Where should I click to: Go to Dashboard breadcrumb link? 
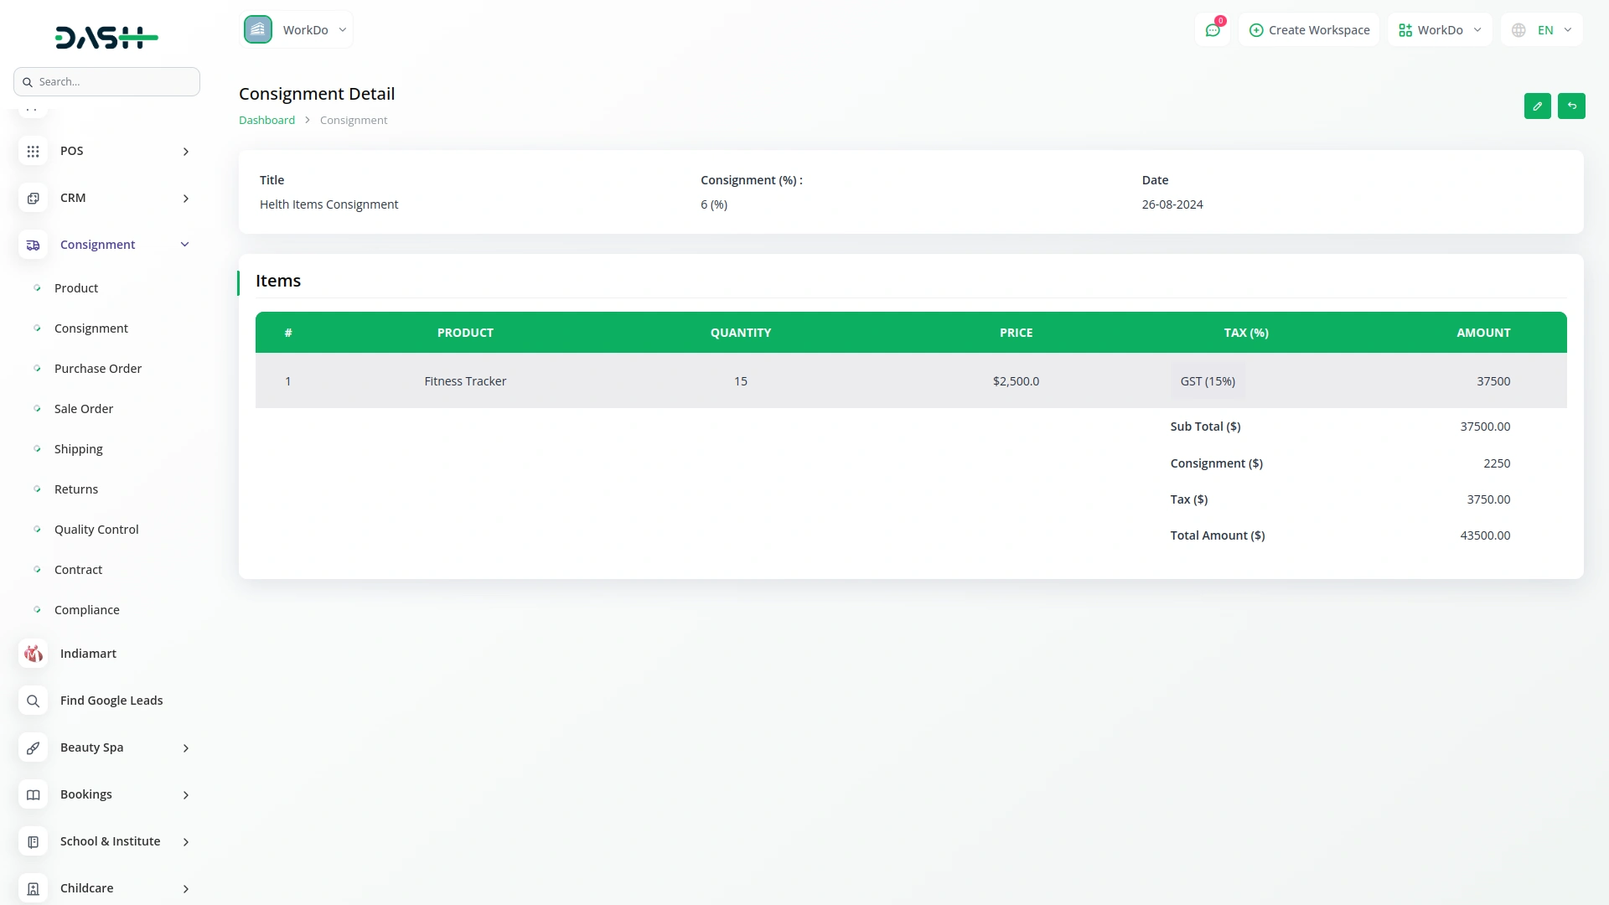pyautogui.click(x=266, y=121)
